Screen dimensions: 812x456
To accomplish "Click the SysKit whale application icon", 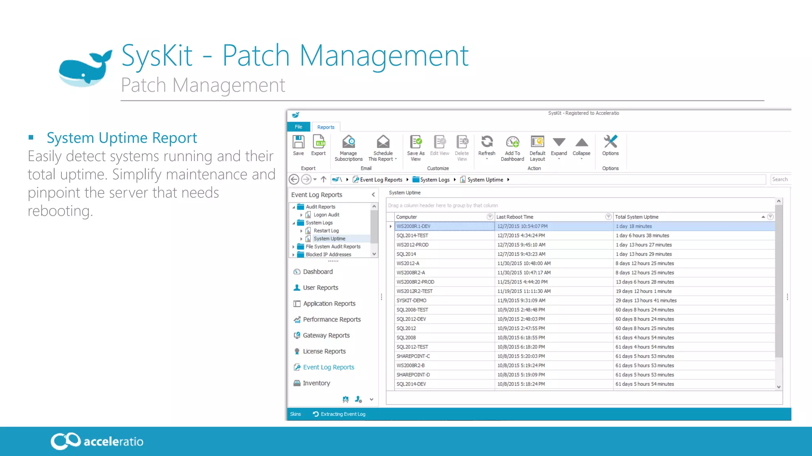I will point(296,115).
